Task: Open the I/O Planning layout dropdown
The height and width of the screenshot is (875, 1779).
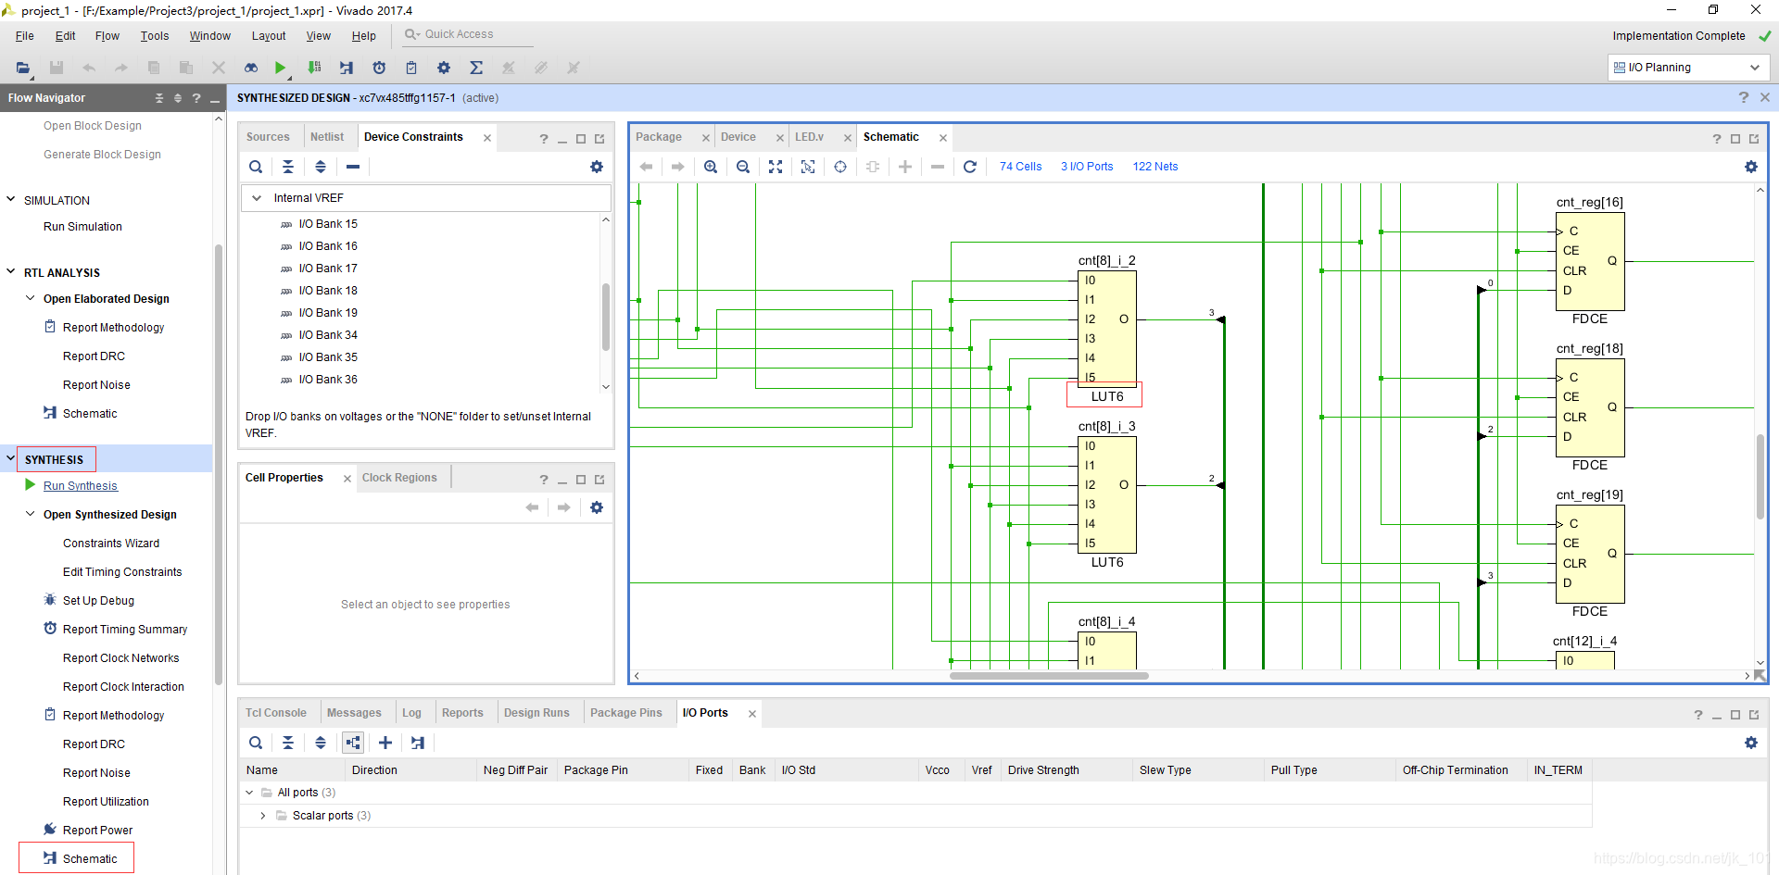Action: point(1756,67)
